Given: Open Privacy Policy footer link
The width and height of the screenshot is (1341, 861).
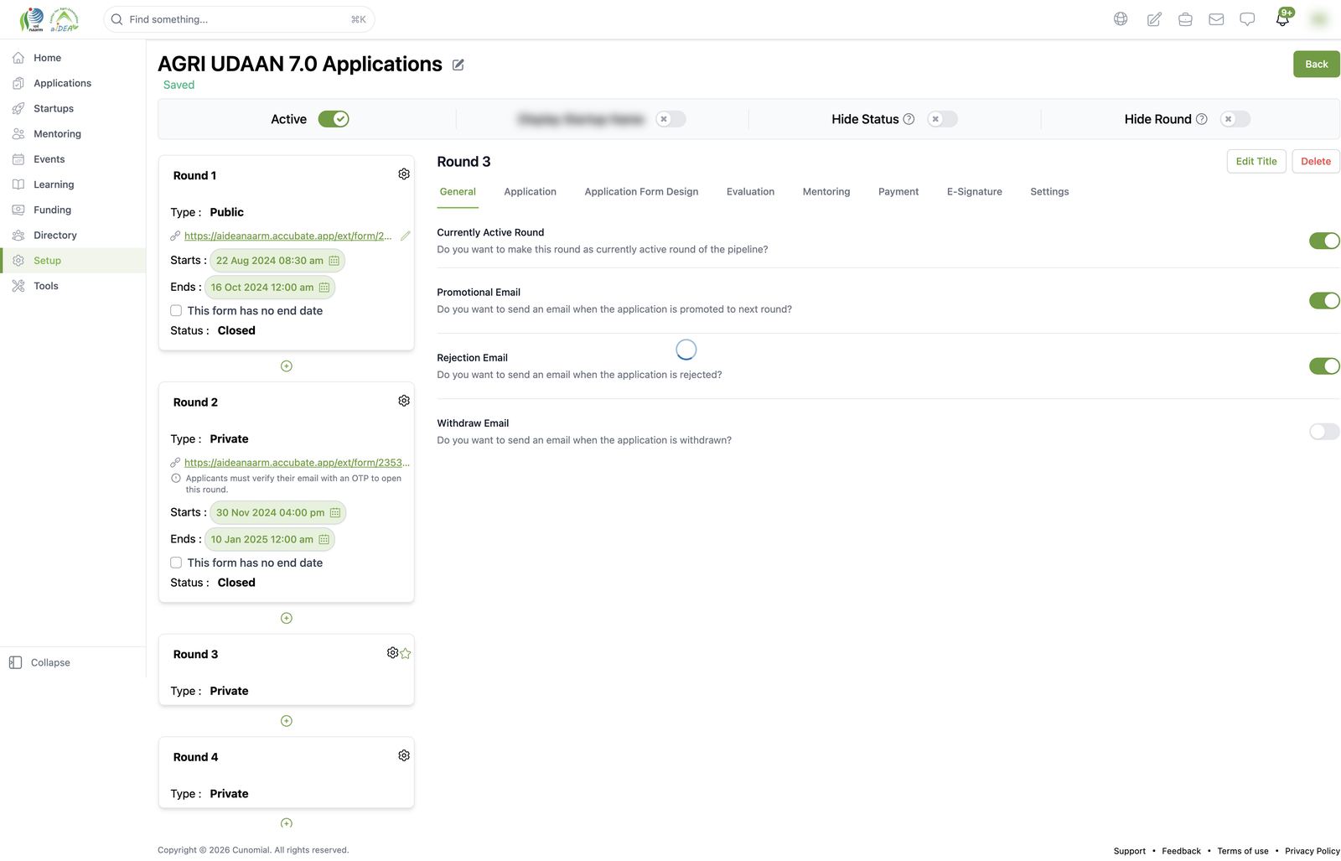Looking at the screenshot, I should tap(1313, 851).
